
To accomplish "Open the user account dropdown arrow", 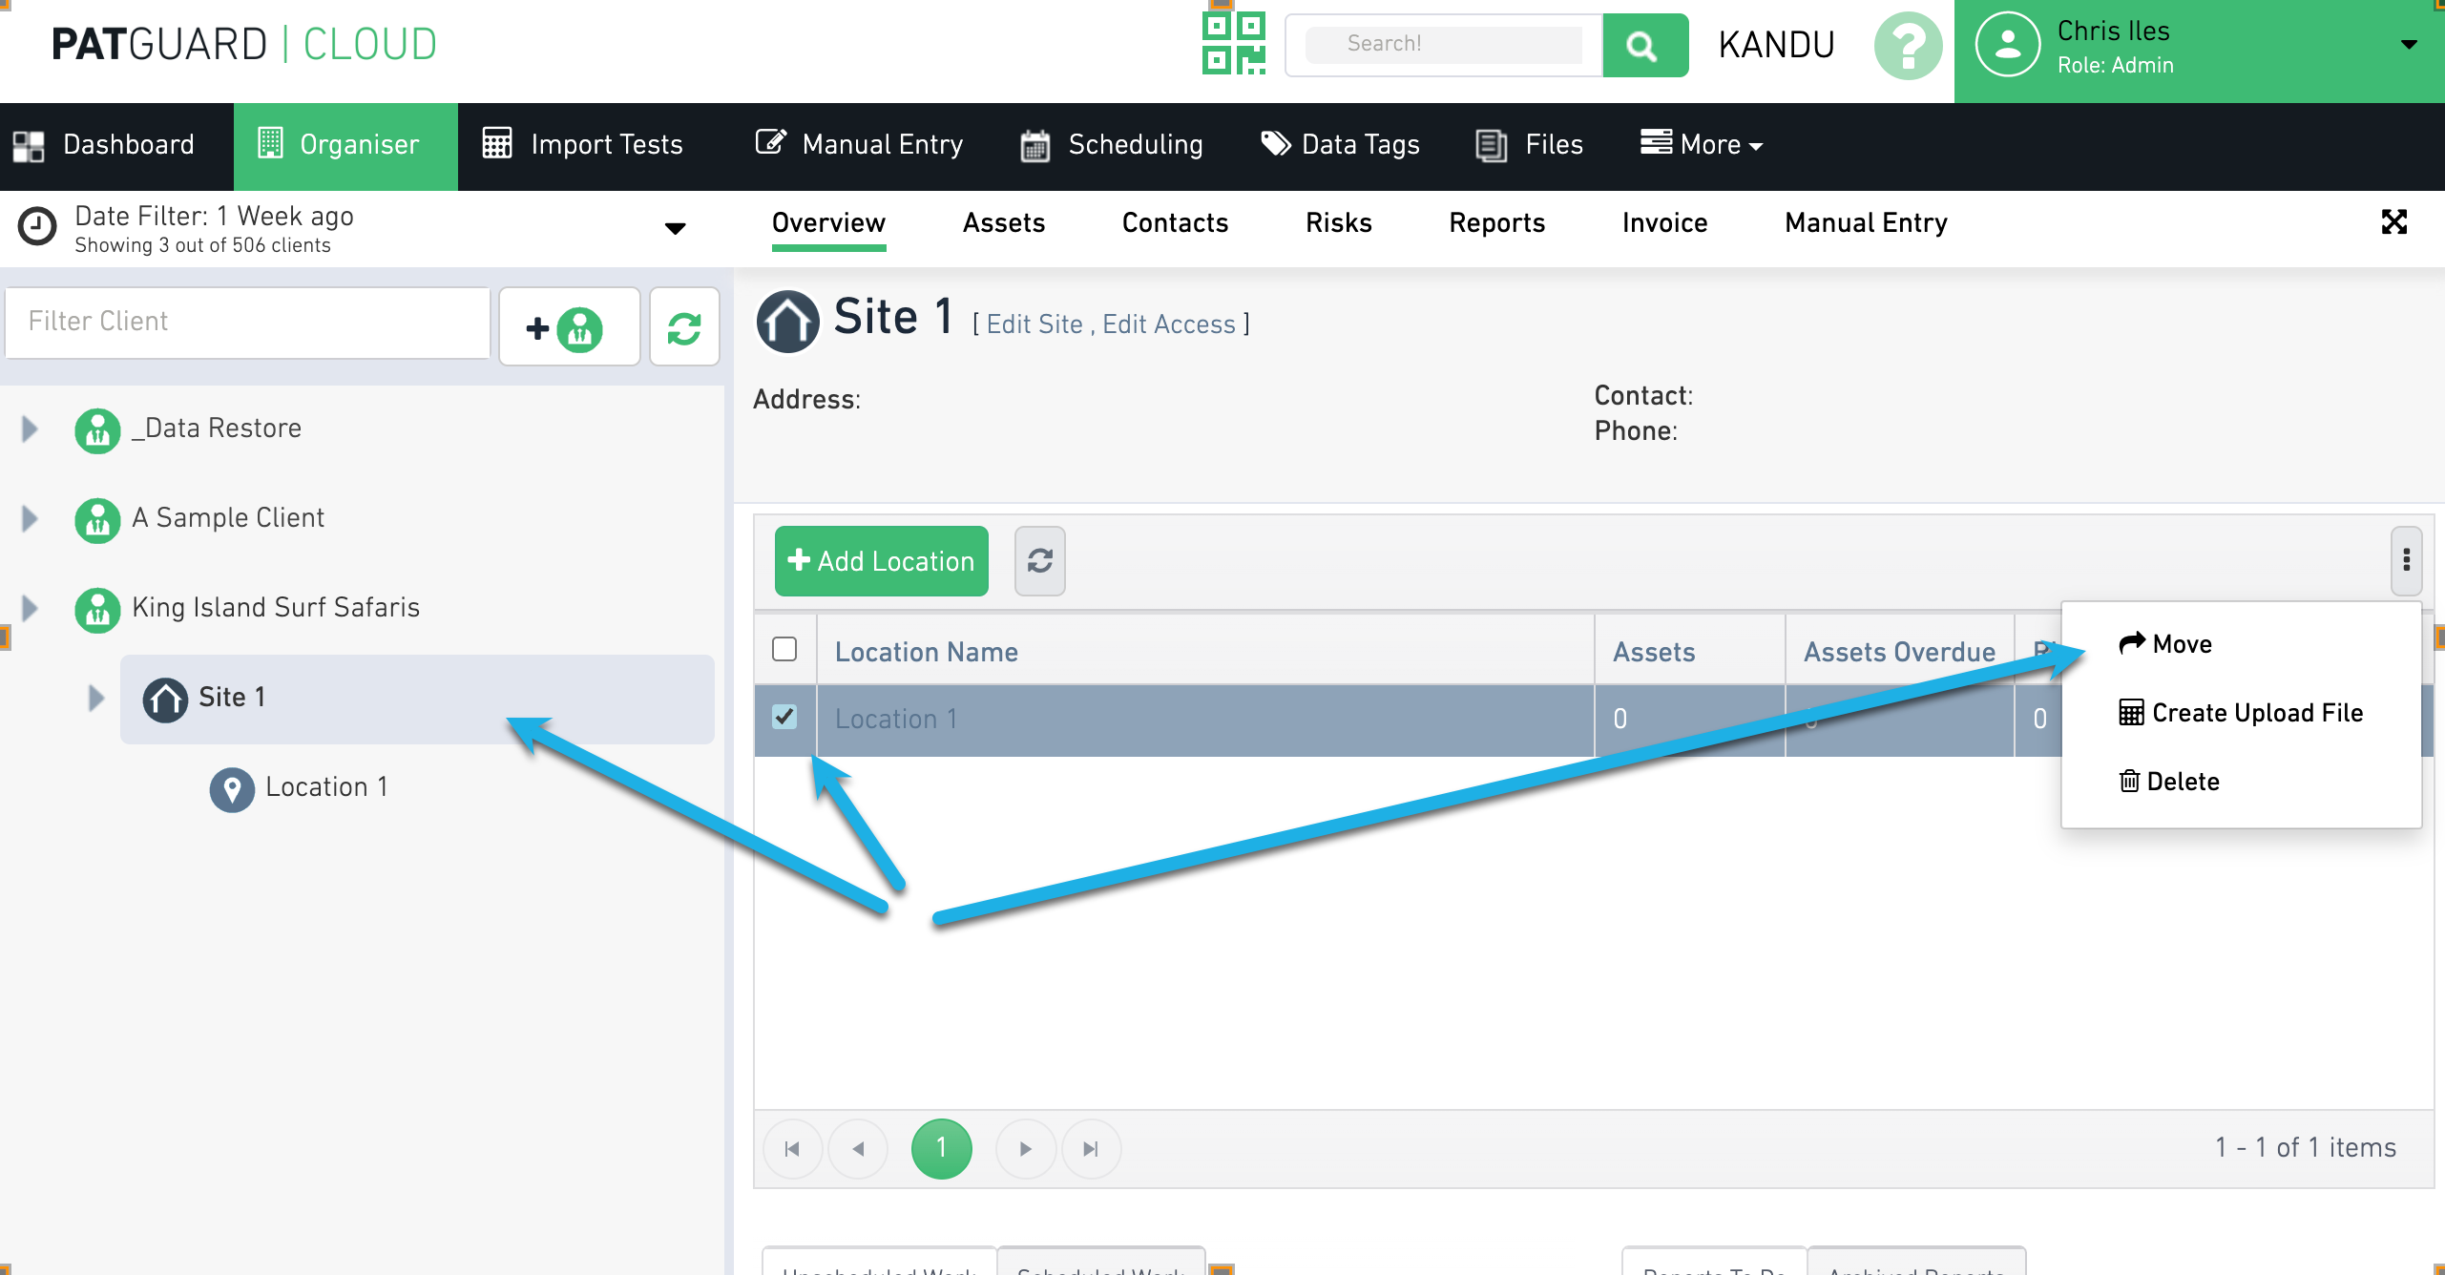I will [x=2409, y=45].
